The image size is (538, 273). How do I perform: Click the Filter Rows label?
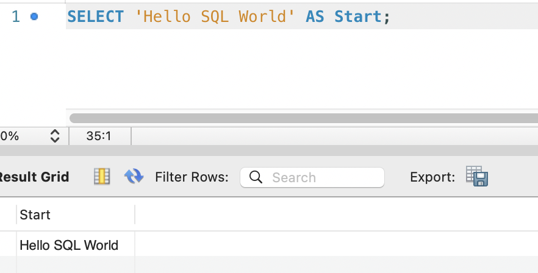click(192, 177)
